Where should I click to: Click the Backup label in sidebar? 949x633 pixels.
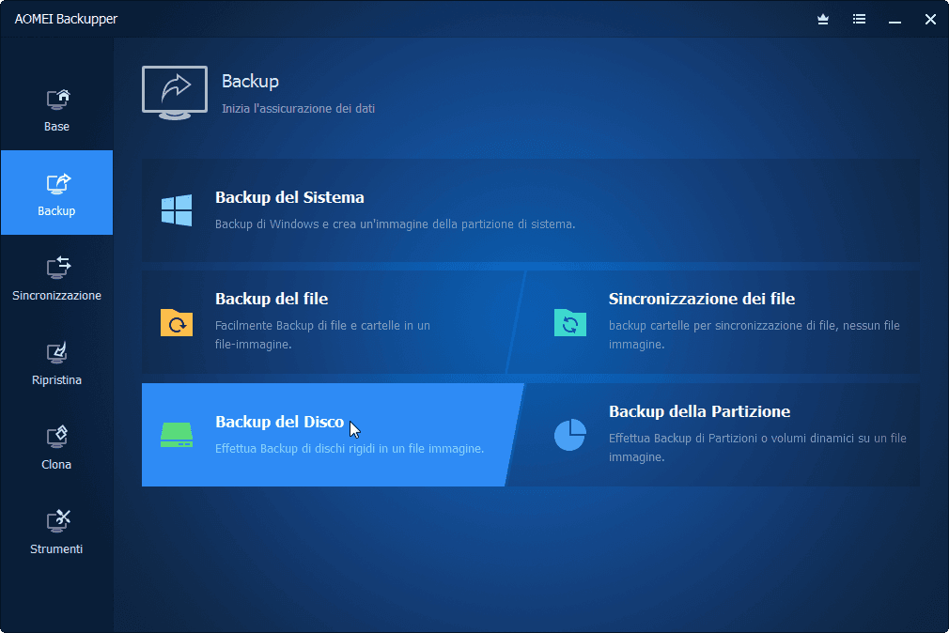tap(57, 211)
